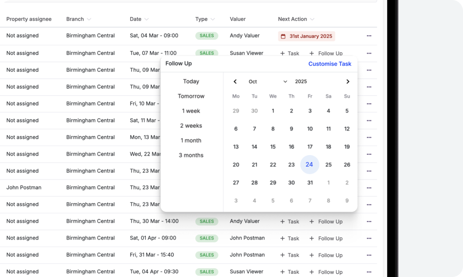Select Tomorrow in the Follow Up popup
The width and height of the screenshot is (463, 277).
click(192, 96)
